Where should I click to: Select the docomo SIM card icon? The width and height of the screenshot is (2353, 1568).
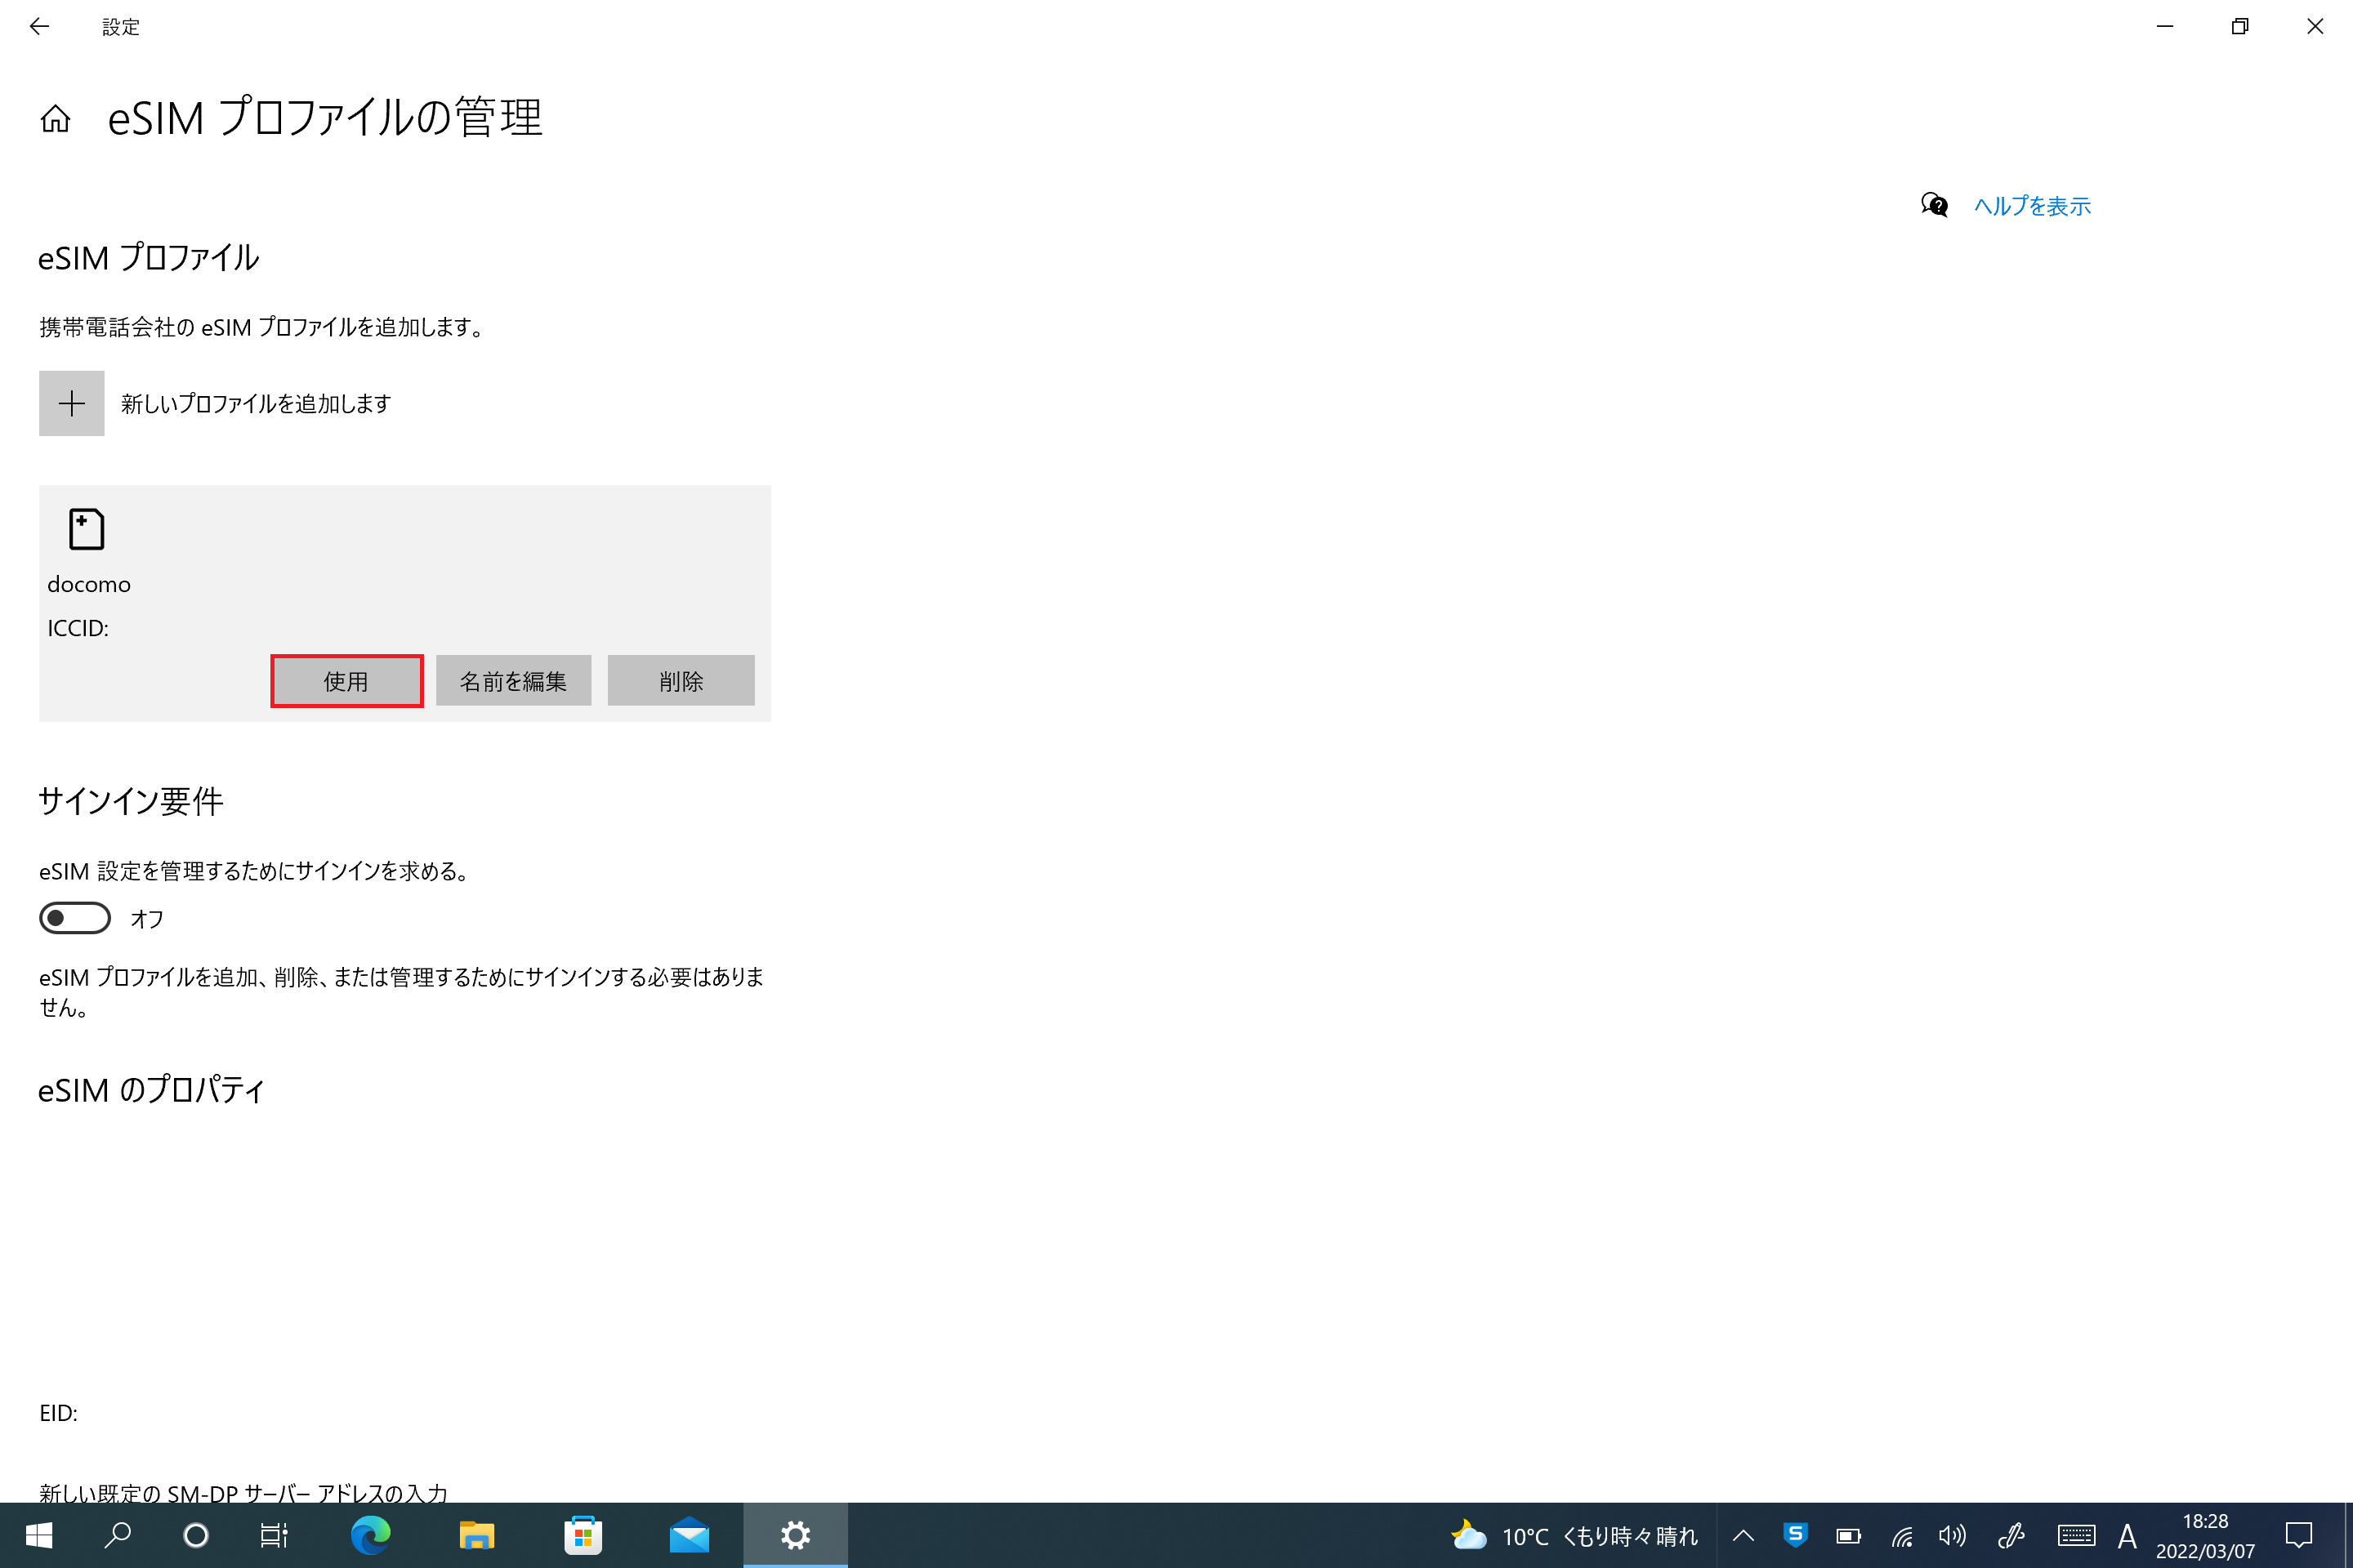pyautogui.click(x=86, y=529)
